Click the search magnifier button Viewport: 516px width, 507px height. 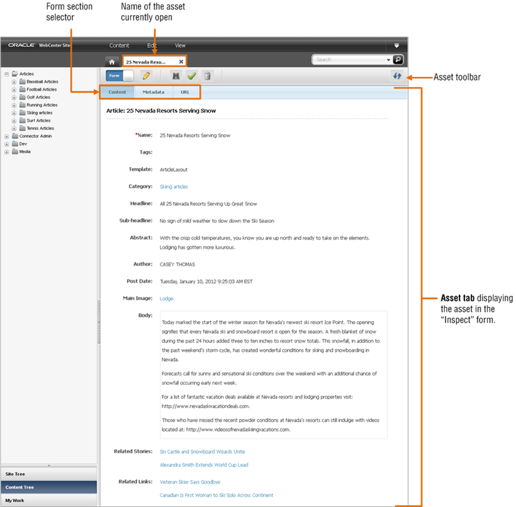pyautogui.click(x=398, y=60)
